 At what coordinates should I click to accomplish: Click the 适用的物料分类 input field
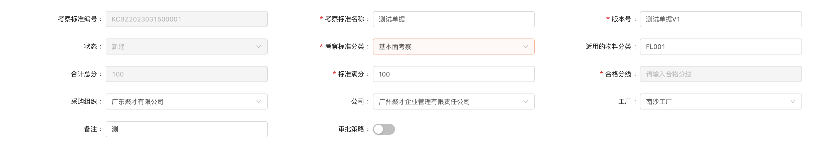click(x=720, y=46)
